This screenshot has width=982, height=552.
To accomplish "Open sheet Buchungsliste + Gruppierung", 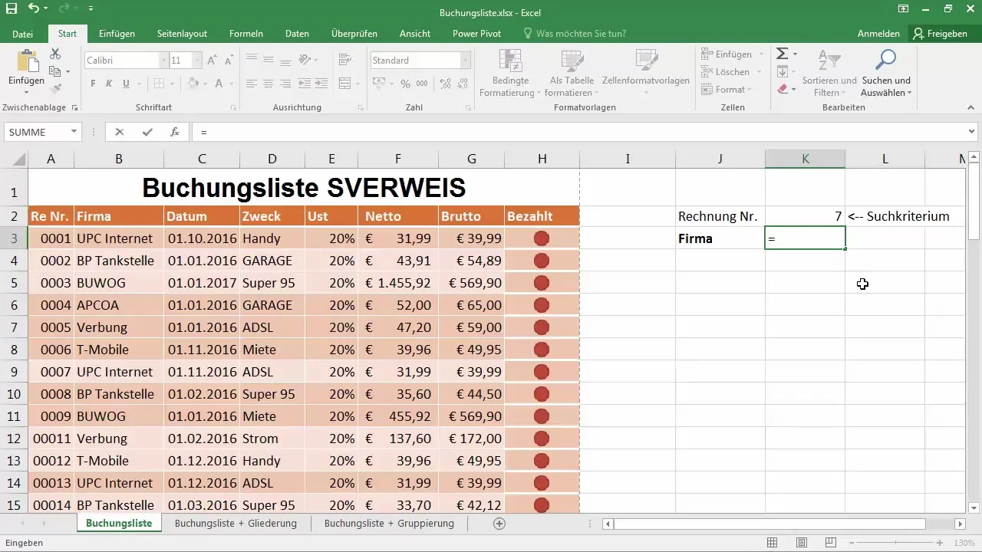I will pyautogui.click(x=389, y=524).
